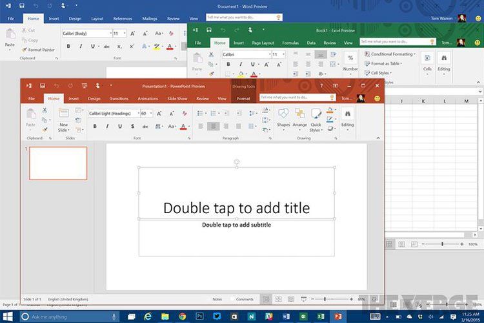Click Clear All Formatting in PowerPoint
484x323 pixels.
[x=185, y=114]
